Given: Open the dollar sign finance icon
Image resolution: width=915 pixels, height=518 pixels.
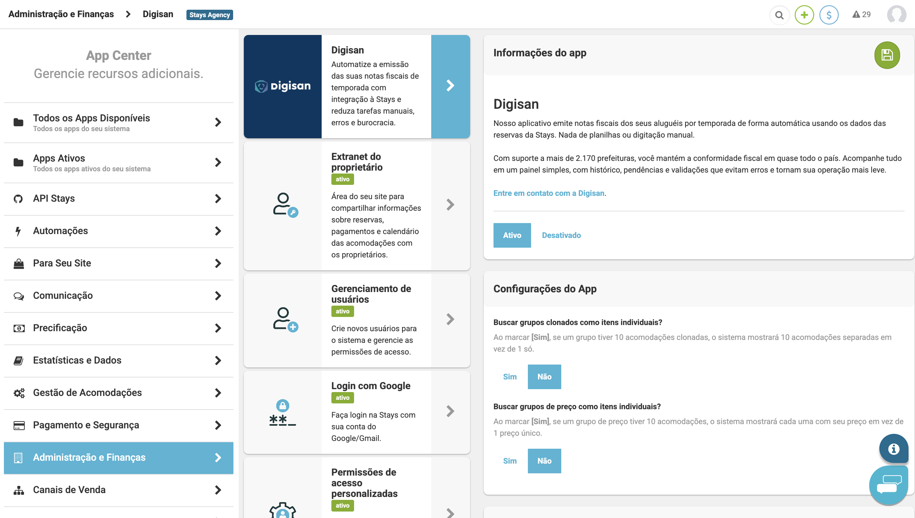Looking at the screenshot, I should tap(829, 15).
